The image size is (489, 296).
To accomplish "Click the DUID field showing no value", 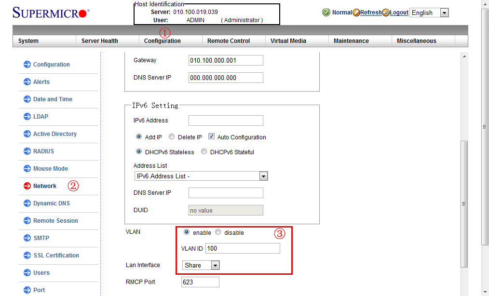I will tap(226, 210).
